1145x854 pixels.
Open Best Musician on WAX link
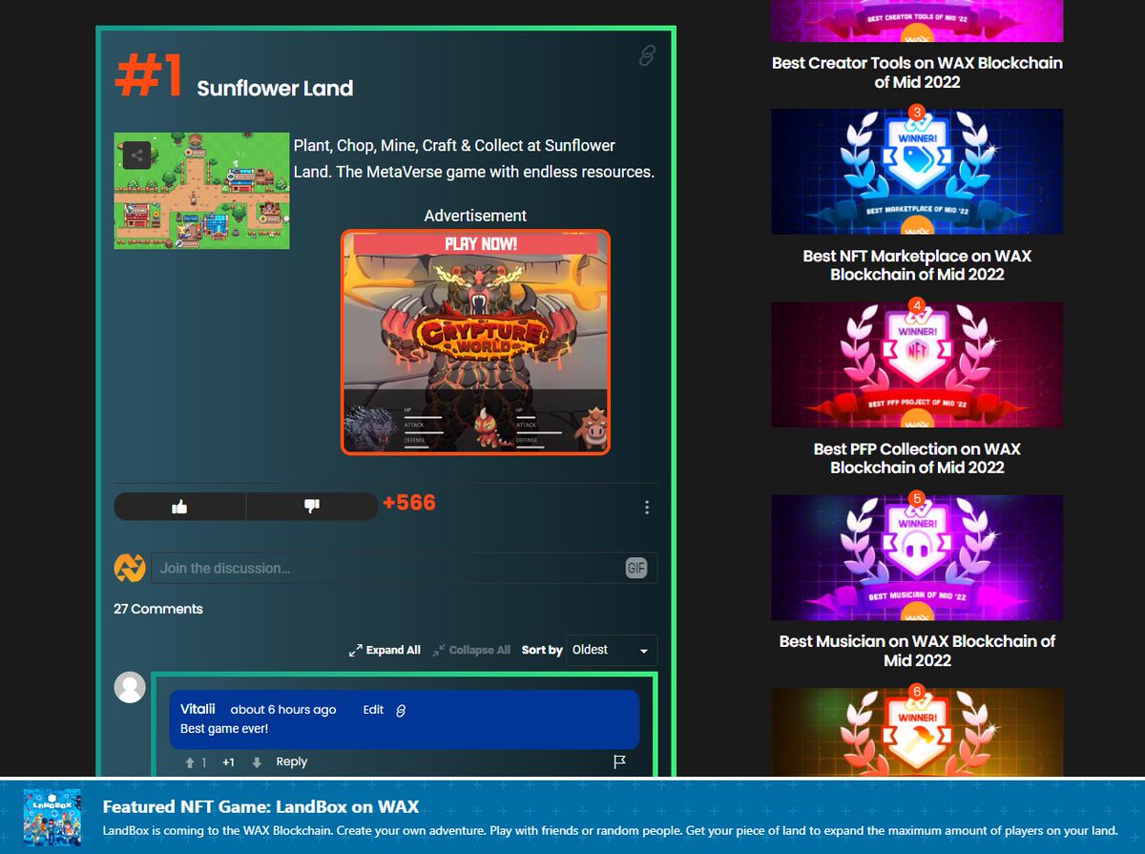pos(917,651)
